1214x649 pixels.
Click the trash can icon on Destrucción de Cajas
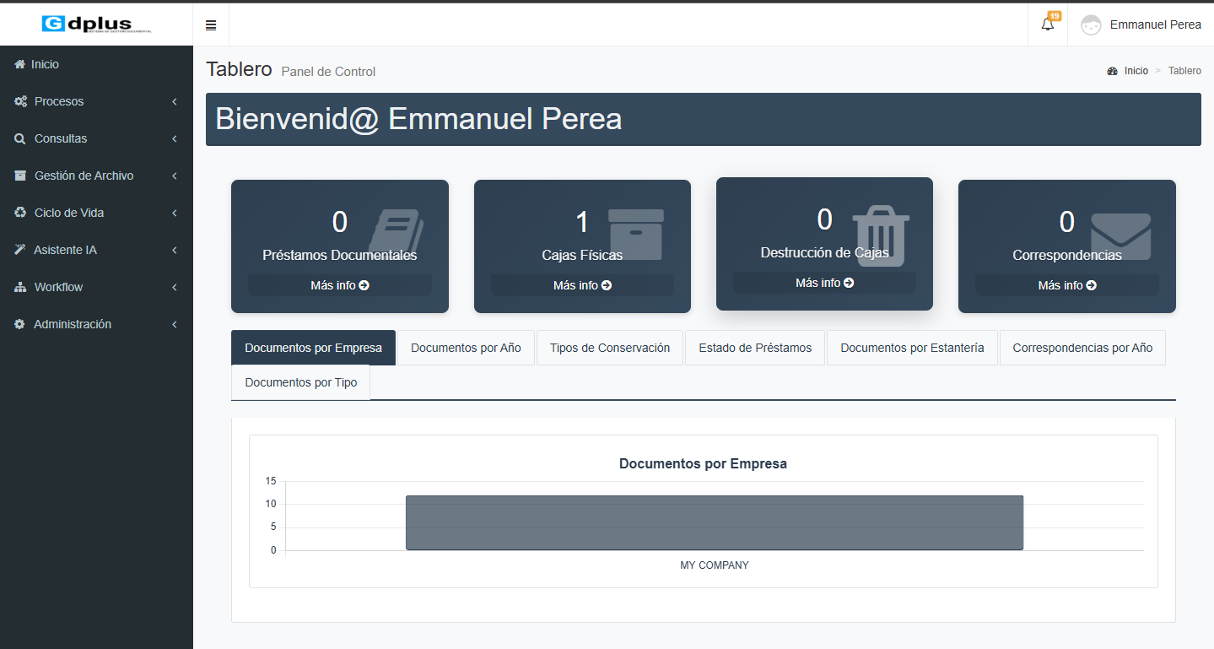(881, 235)
